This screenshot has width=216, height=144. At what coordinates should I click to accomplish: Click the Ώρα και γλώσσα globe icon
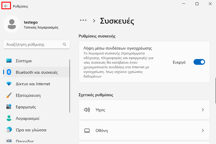click(x=9, y=130)
